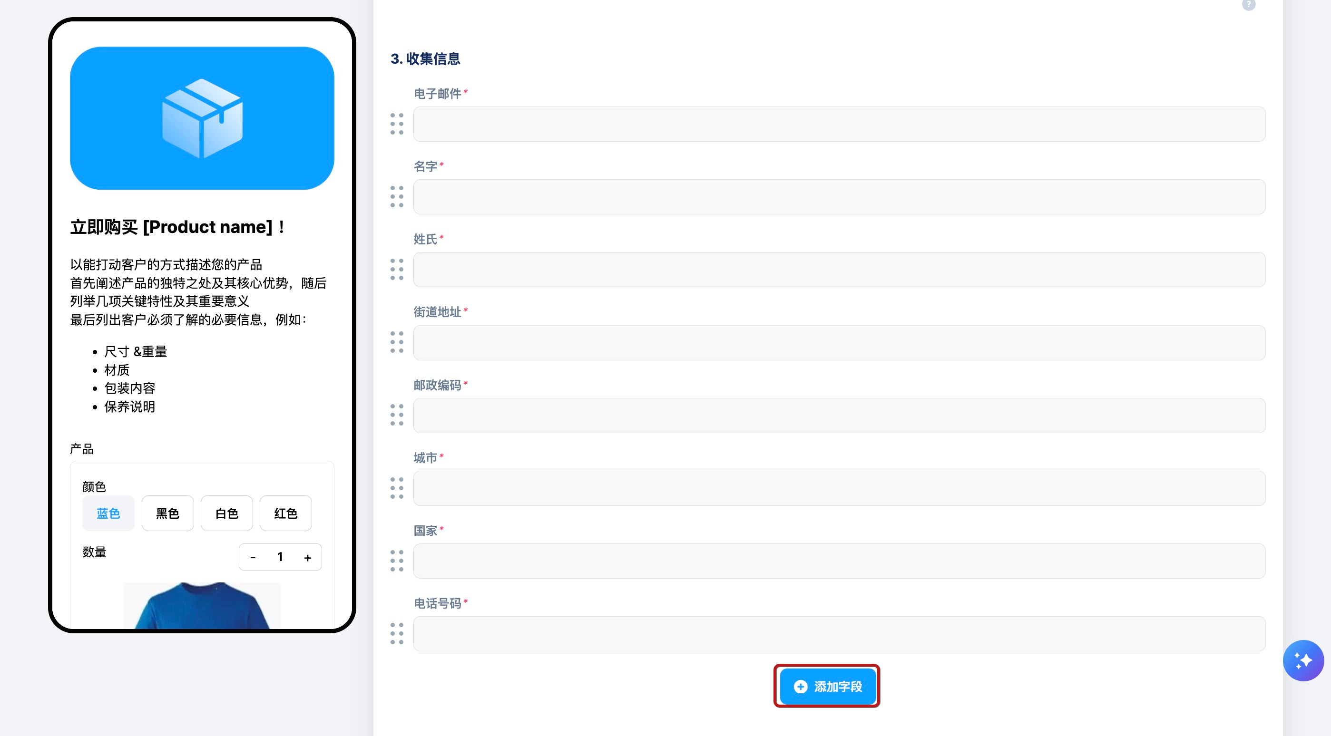Click the drag handle beside 城市 field
The image size is (1331, 736).
point(397,488)
